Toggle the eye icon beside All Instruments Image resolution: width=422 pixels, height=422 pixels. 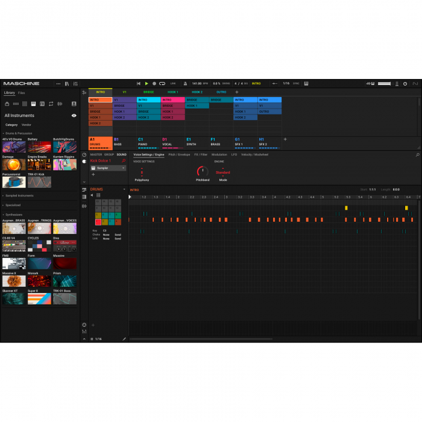tap(74, 115)
